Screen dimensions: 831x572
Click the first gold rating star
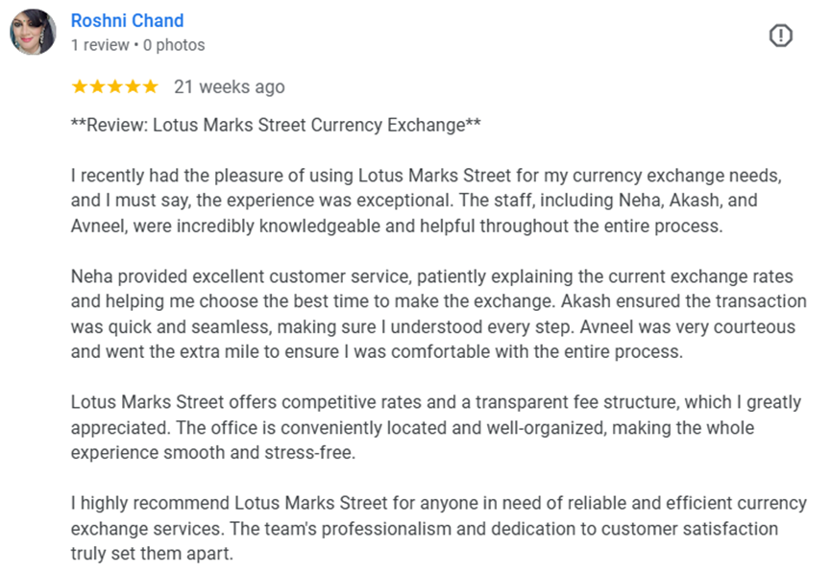(x=80, y=86)
